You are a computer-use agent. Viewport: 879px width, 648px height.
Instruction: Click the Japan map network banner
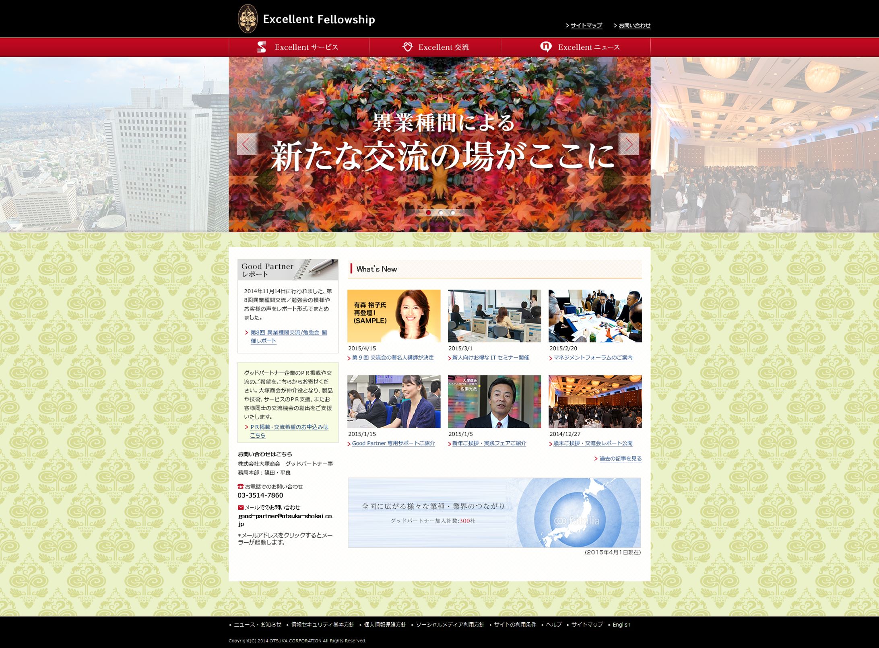click(x=494, y=512)
